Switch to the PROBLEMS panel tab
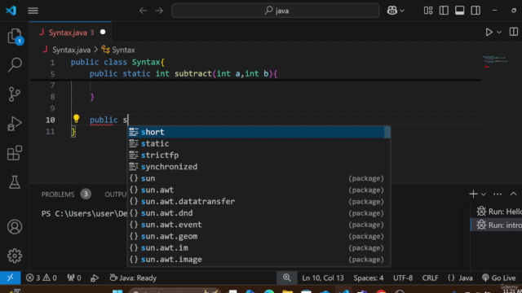The image size is (522, 293). tap(58, 195)
